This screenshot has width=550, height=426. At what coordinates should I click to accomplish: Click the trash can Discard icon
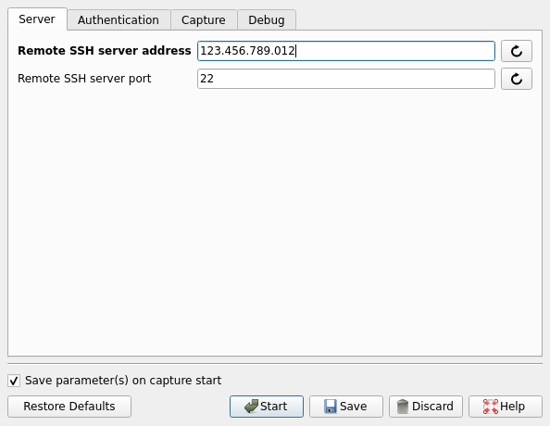tap(403, 407)
